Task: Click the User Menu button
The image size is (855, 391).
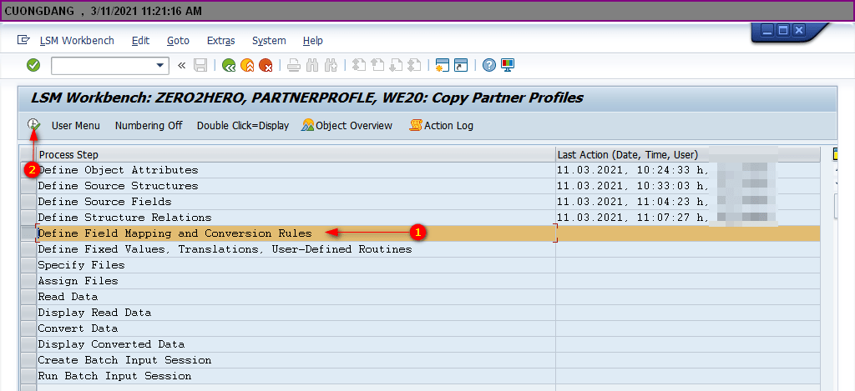Action: click(75, 126)
